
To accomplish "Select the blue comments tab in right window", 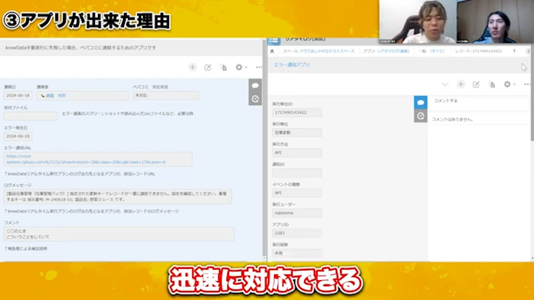I will (421, 103).
